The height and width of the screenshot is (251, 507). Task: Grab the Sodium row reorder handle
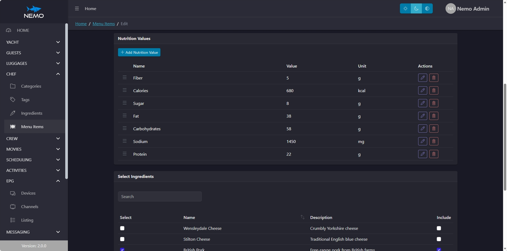click(125, 141)
